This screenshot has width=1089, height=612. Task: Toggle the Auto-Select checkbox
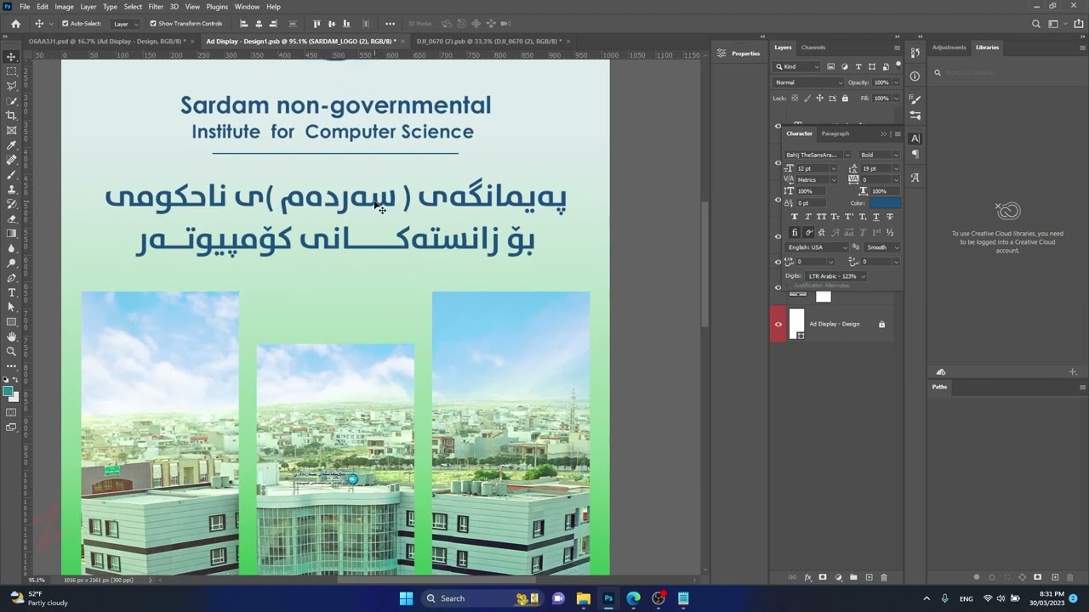click(x=66, y=24)
